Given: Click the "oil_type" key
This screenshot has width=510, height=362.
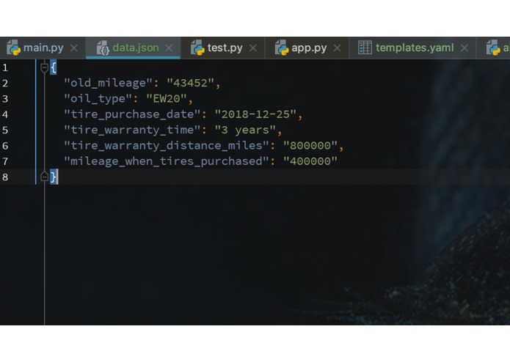Looking at the screenshot, I should (x=98, y=99).
